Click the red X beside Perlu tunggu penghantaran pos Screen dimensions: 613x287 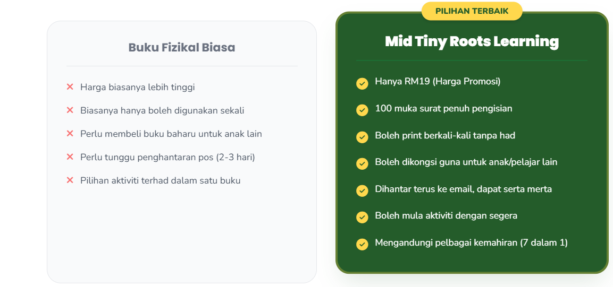click(x=70, y=156)
